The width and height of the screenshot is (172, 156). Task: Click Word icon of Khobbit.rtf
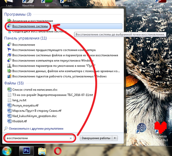9,121
